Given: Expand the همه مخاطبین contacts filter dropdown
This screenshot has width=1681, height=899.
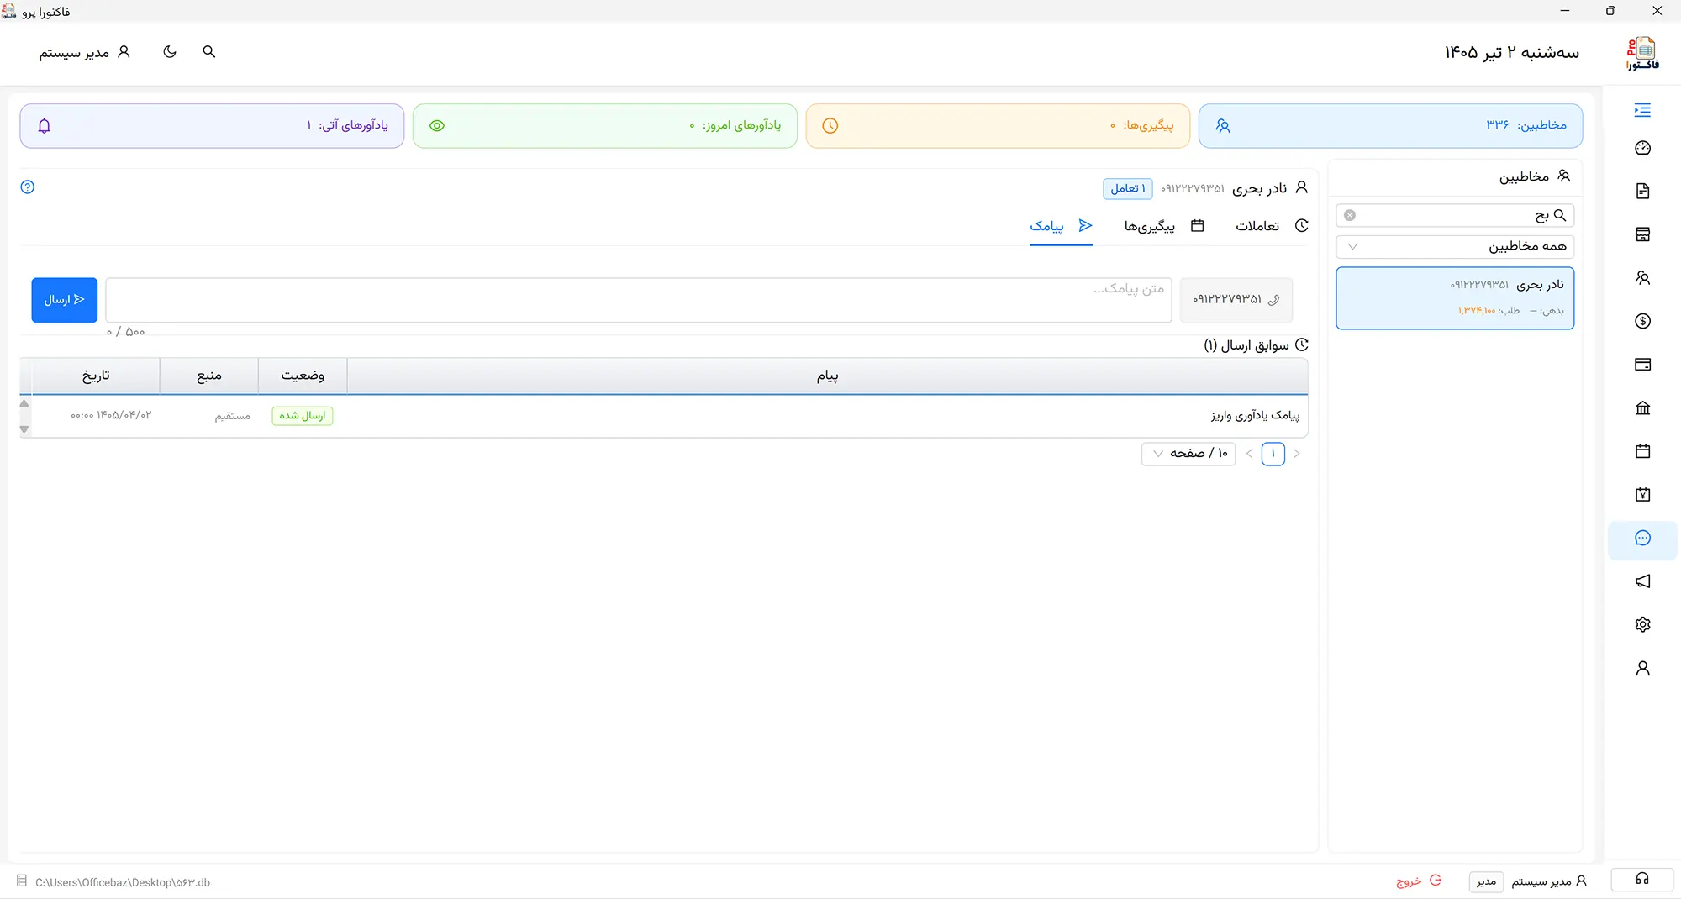Looking at the screenshot, I should click(1454, 246).
